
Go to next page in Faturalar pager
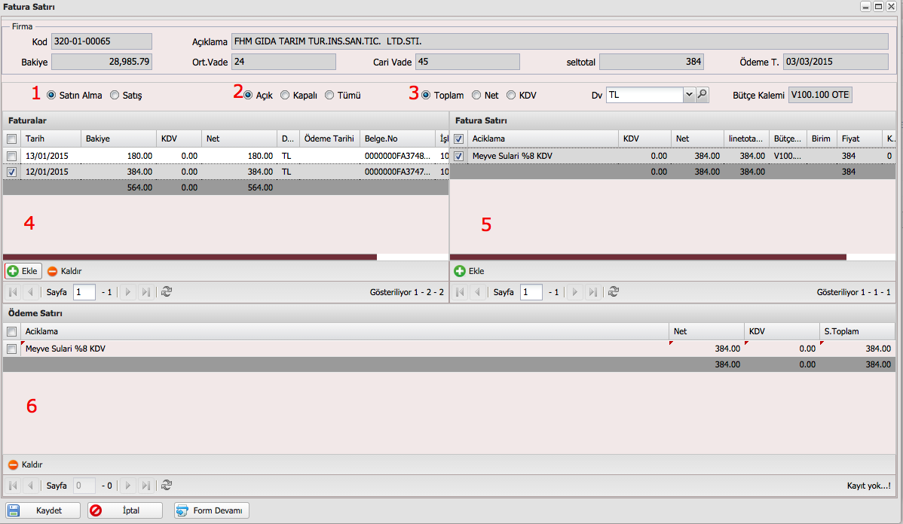coord(128,292)
